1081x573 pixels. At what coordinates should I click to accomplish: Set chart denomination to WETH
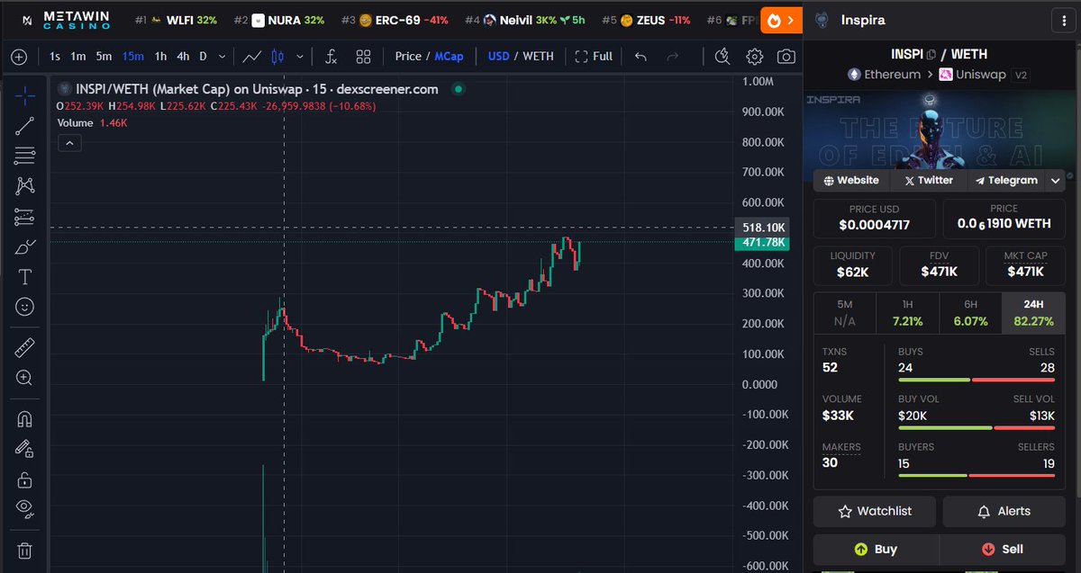point(539,56)
